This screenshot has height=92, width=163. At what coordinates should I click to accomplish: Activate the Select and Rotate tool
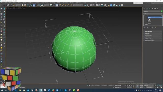tap(37, 5)
